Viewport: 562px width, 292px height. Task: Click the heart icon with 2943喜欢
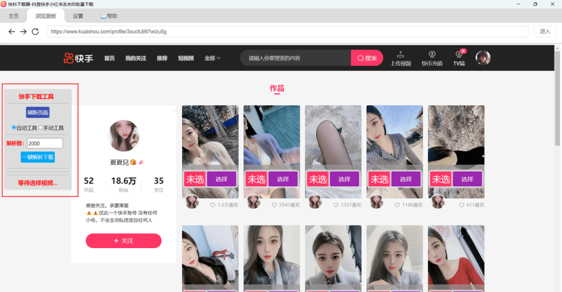(x=274, y=205)
